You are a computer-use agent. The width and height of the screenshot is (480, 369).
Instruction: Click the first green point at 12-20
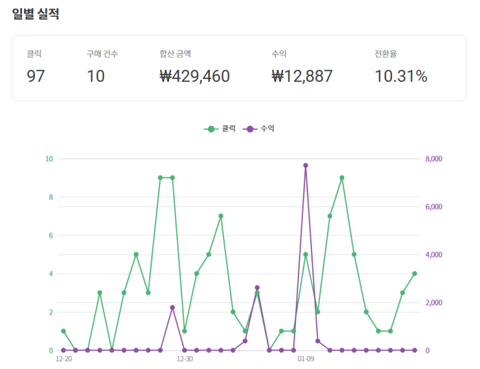tap(63, 331)
